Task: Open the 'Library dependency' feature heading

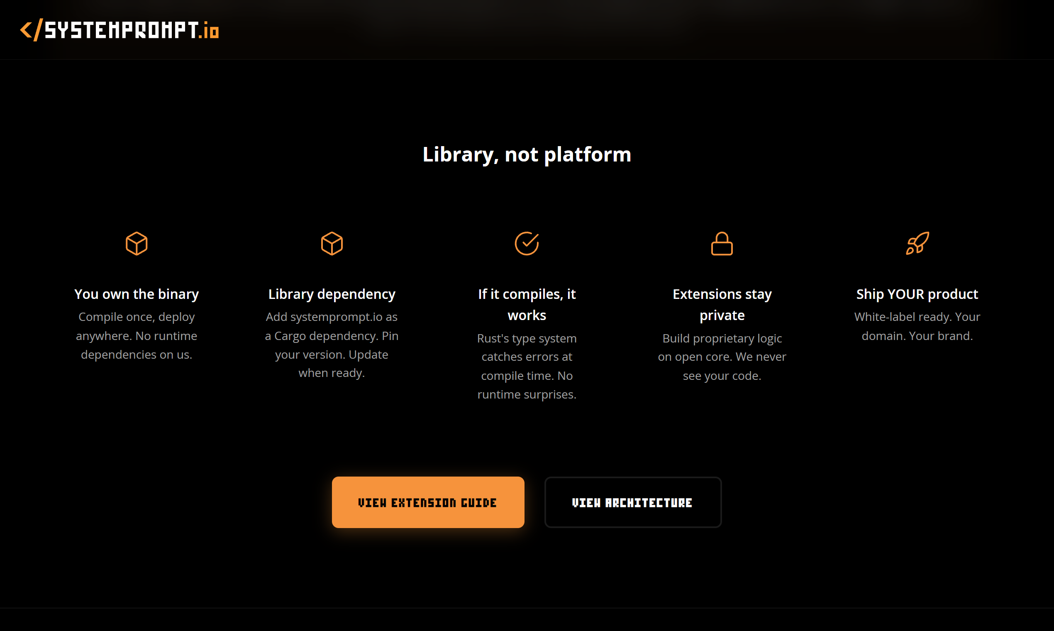Action: click(332, 294)
